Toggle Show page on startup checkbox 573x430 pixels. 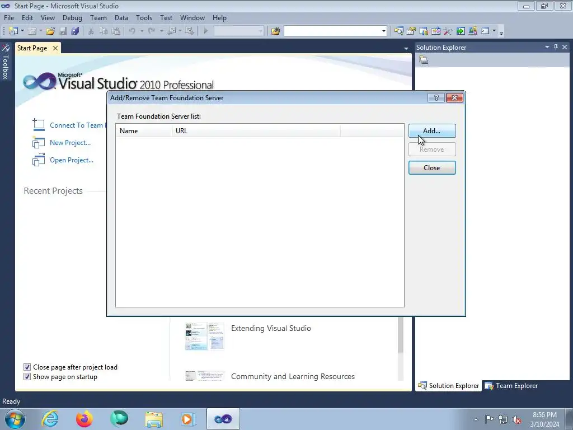[27, 377]
